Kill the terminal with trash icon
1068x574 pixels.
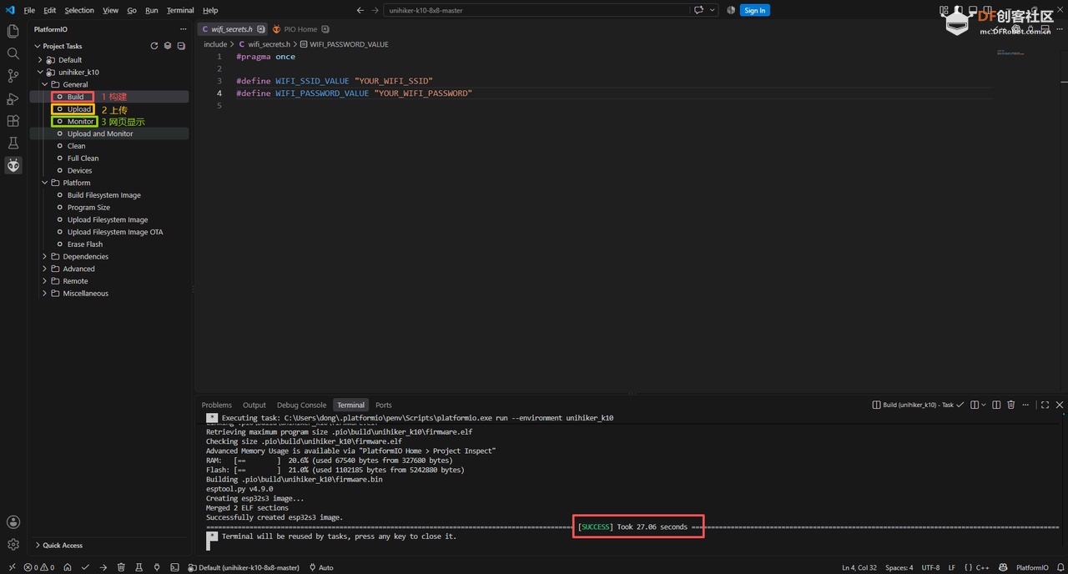(1011, 405)
